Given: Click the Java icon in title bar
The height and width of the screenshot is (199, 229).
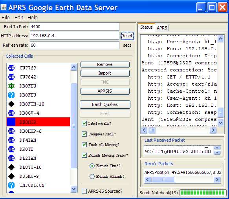Looking at the screenshot, I should tap(4, 7).
